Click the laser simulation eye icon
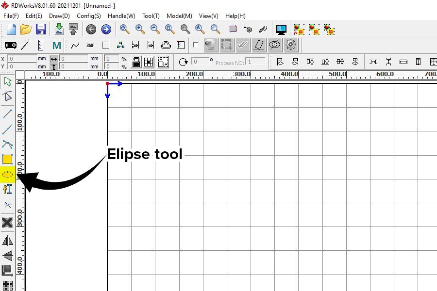 275,45
